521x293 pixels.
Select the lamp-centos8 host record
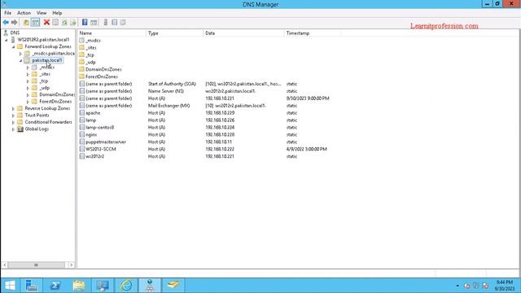tap(99, 128)
